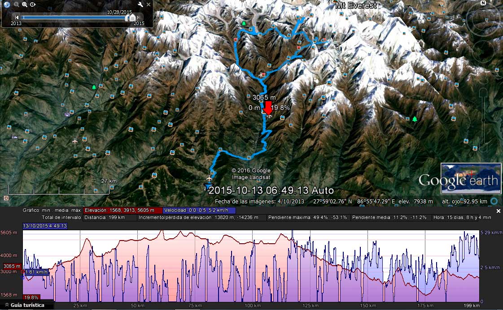Jump to the start of the time slider

coord(17,17)
